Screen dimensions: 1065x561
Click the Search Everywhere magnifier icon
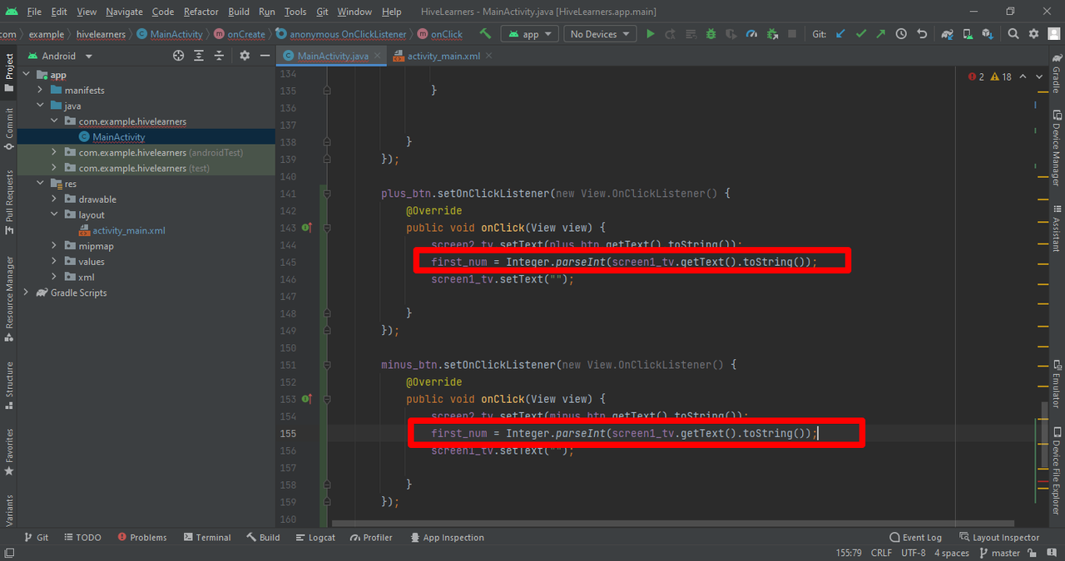tap(1013, 34)
